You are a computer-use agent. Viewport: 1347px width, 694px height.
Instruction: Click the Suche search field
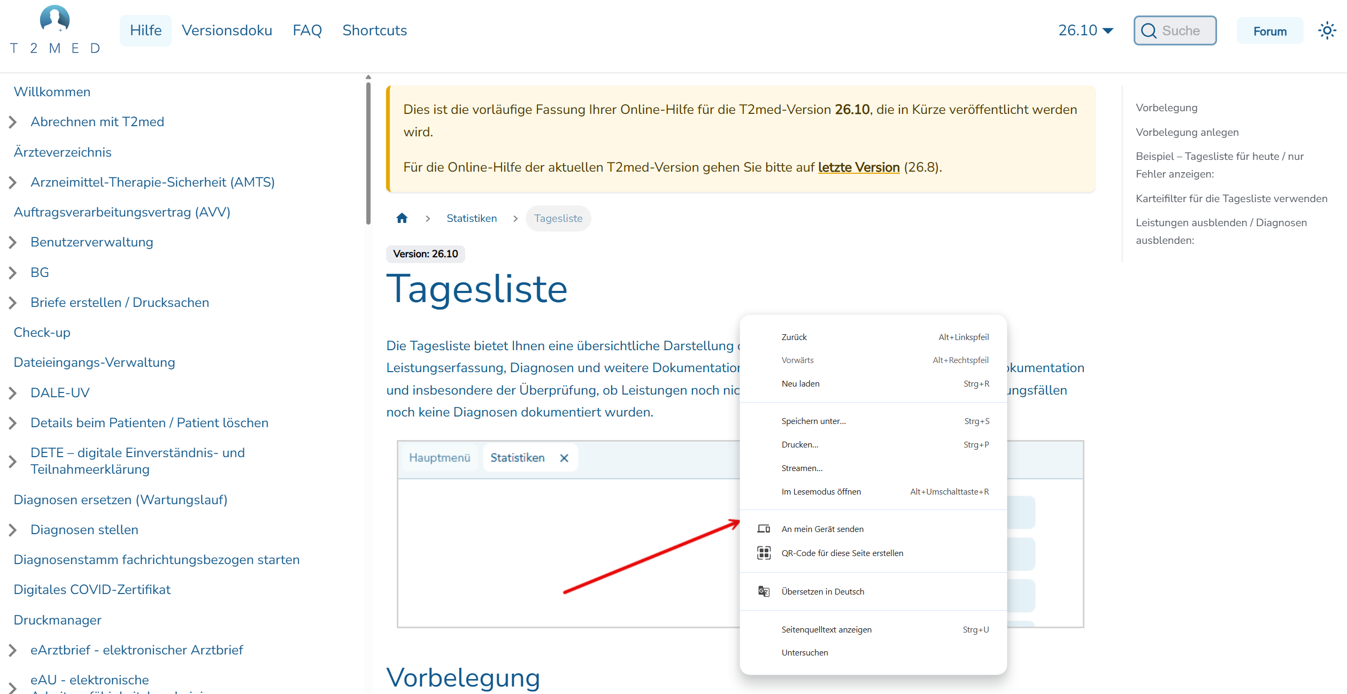click(1175, 30)
